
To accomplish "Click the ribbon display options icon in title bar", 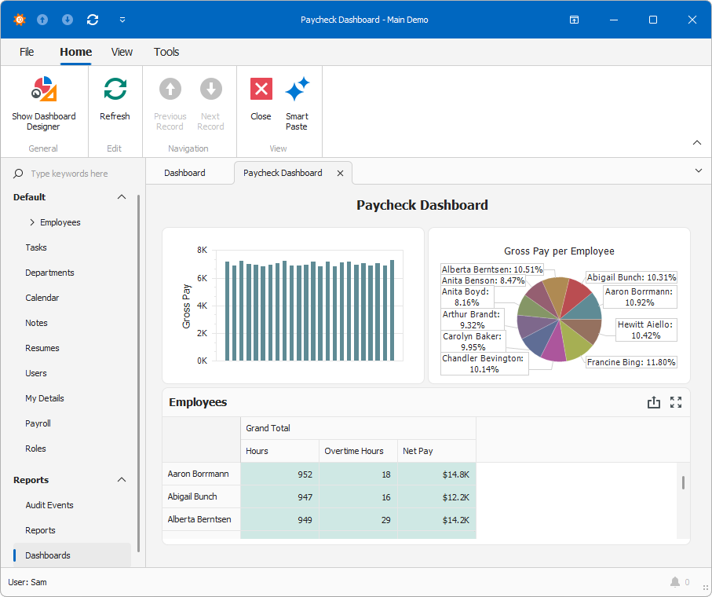I will [574, 20].
